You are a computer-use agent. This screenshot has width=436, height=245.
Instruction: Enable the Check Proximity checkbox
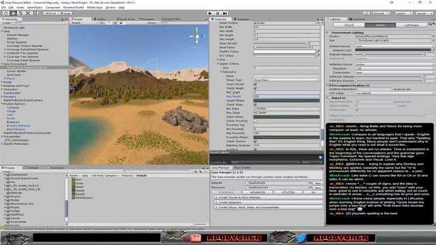pos(255,121)
